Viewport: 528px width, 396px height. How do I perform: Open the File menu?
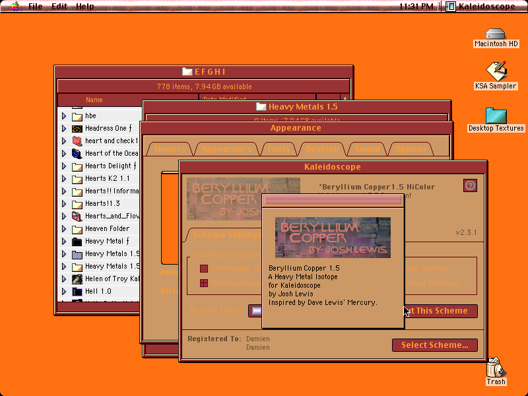point(36,6)
